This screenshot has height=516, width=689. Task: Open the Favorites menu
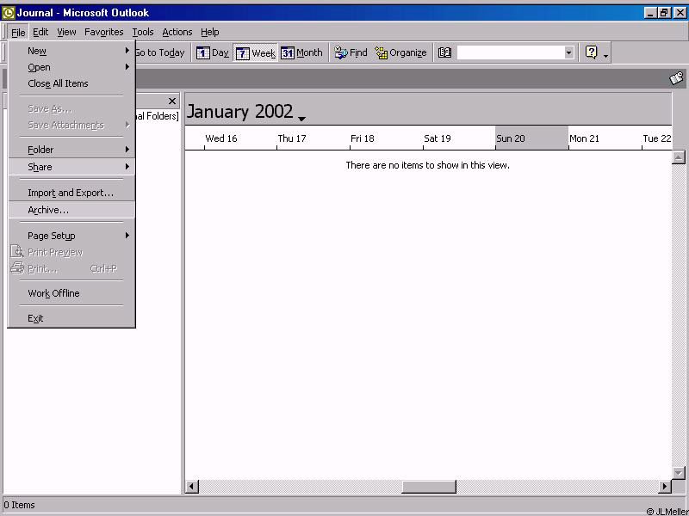point(103,32)
